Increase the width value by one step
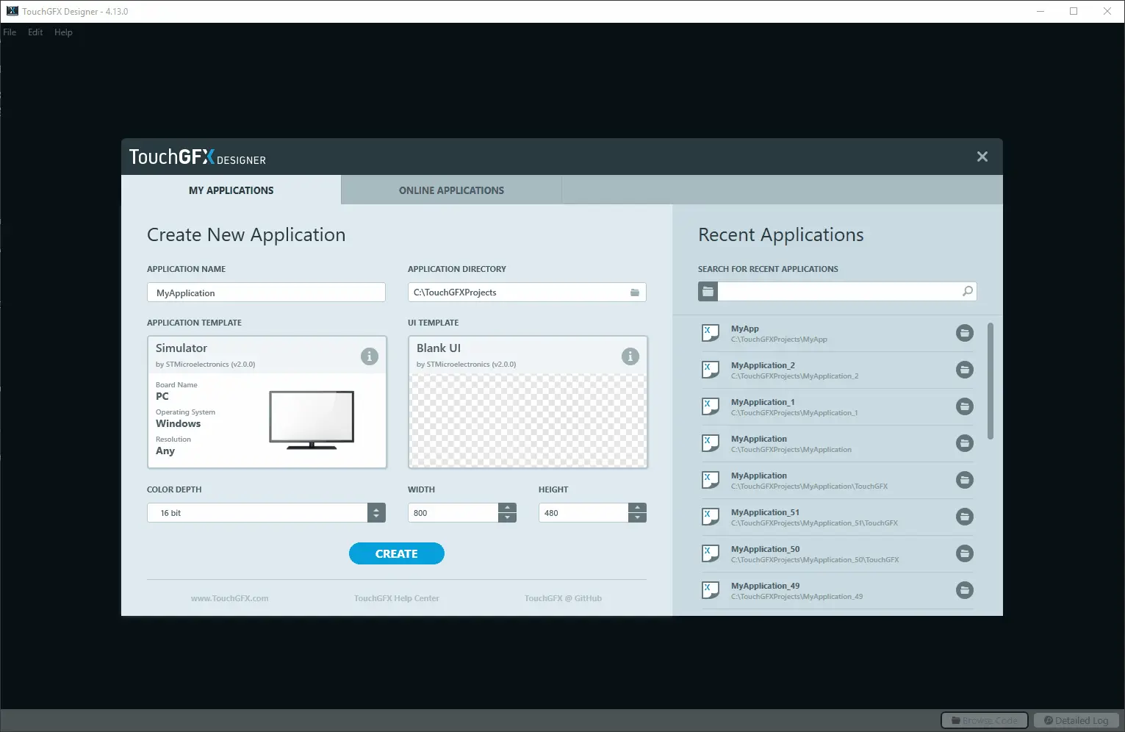 click(507, 508)
